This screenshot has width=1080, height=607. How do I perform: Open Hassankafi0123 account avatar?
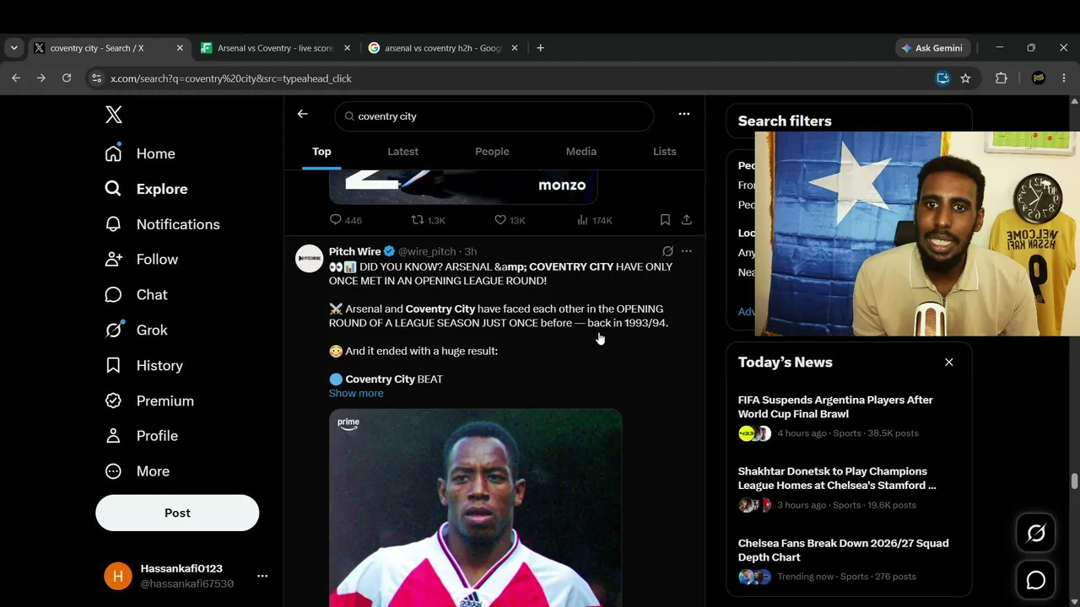(x=118, y=576)
